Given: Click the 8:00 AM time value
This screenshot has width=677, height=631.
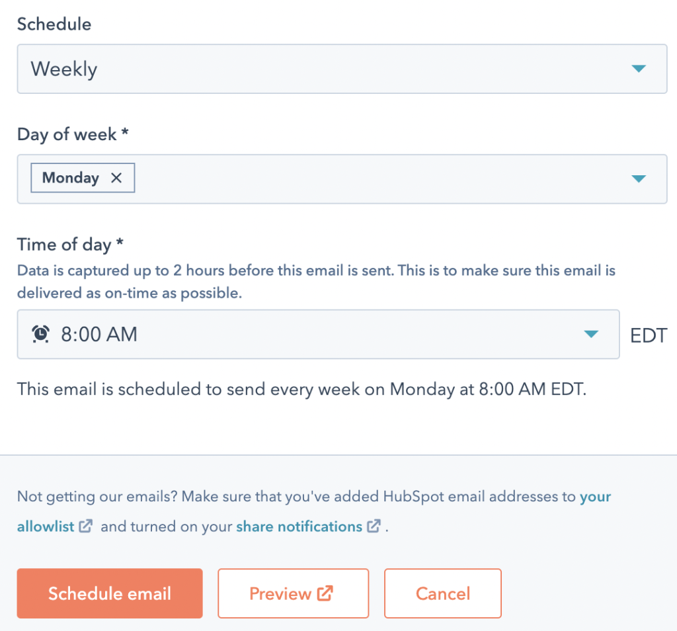Looking at the screenshot, I should (x=99, y=335).
